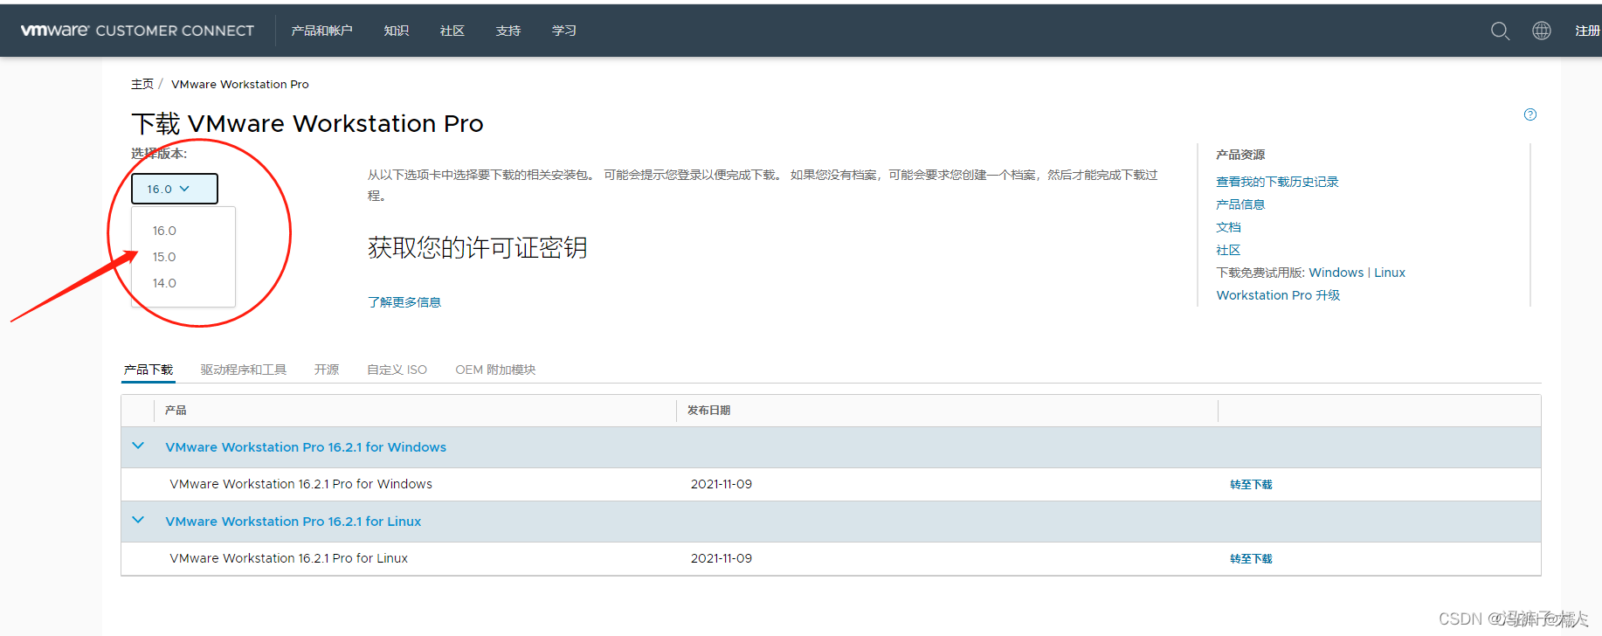1602x636 pixels.
Task: Select version 16.0 from the list
Action: tap(164, 231)
